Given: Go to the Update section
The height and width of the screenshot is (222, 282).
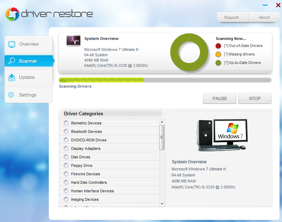Looking at the screenshot, I should tap(28, 77).
